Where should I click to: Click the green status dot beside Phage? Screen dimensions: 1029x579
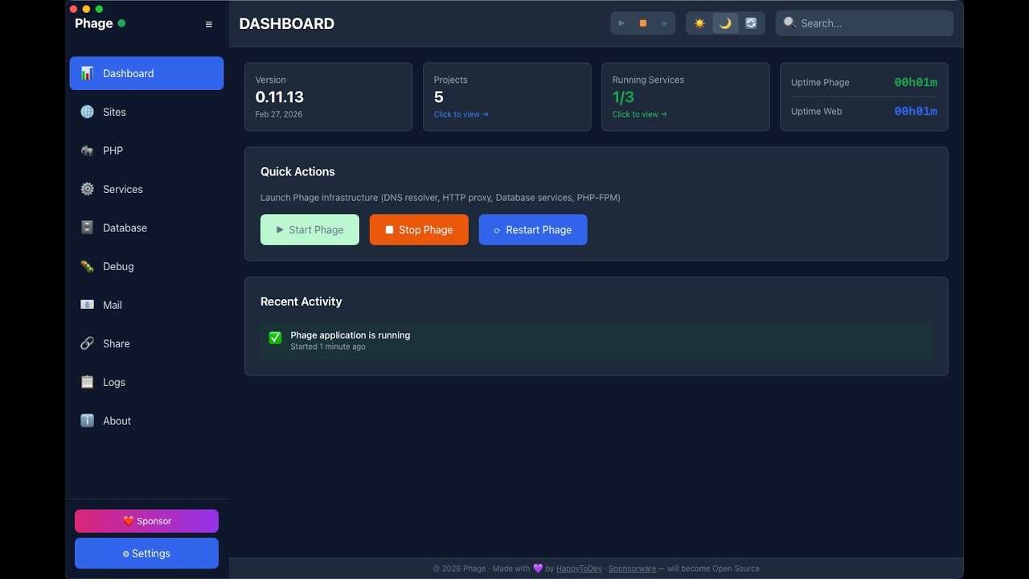pos(121,23)
